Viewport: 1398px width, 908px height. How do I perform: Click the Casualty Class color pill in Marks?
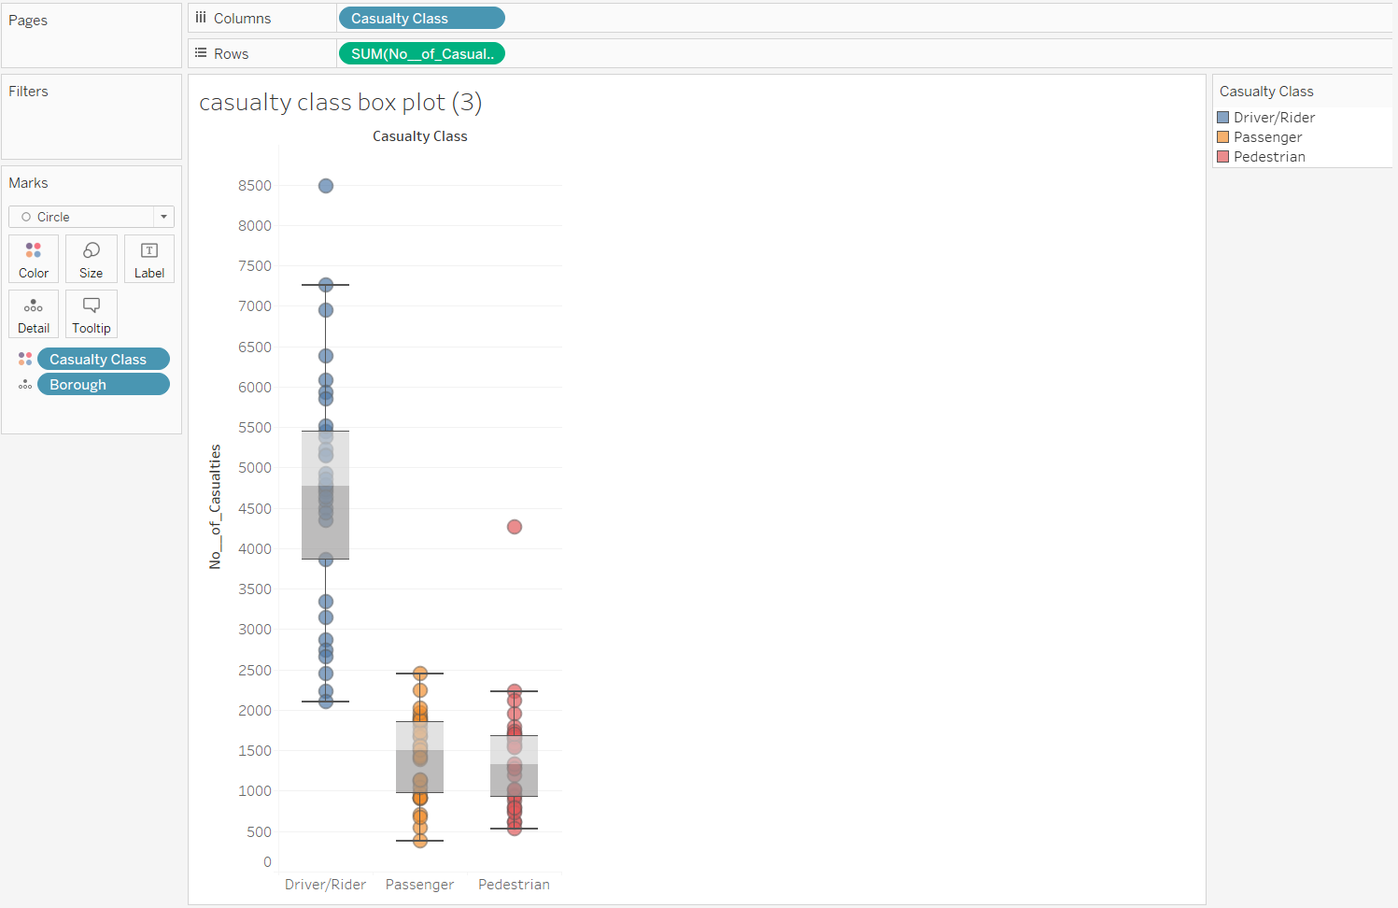pos(103,358)
